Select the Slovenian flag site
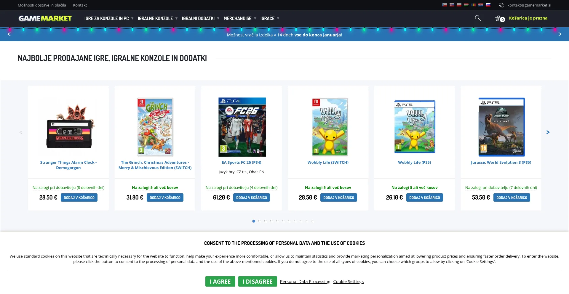Screen dimensions: 569x294 (488, 5)
